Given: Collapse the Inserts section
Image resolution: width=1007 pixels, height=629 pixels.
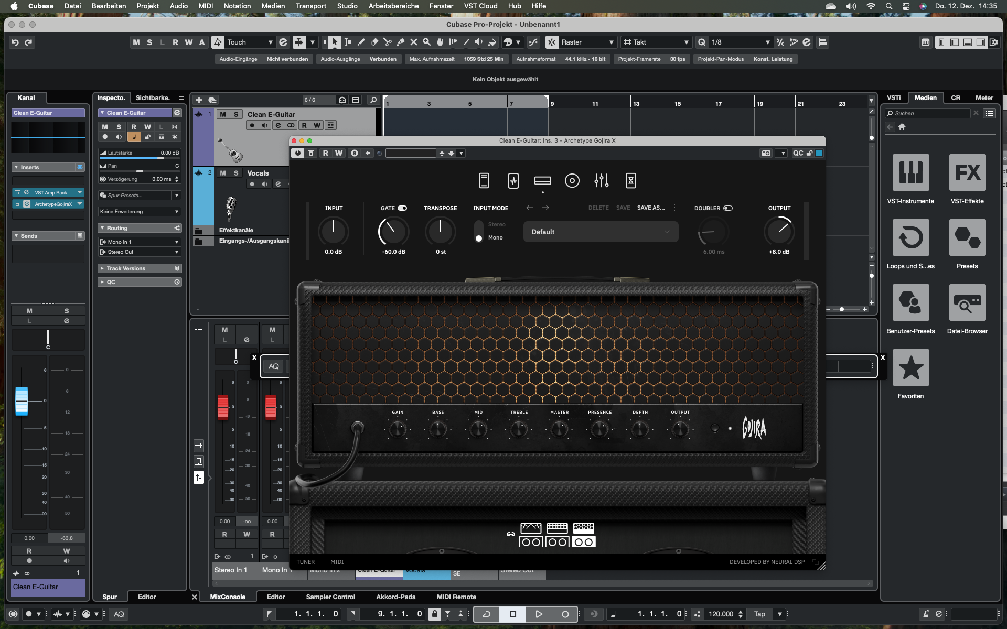Looking at the screenshot, I should [x=16, y=167].
